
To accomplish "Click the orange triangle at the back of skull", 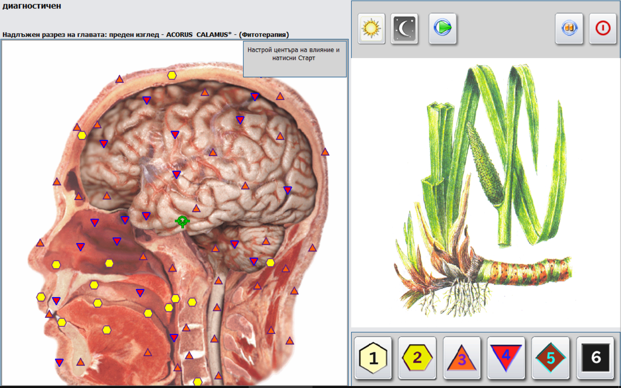I will click(325, 152).
